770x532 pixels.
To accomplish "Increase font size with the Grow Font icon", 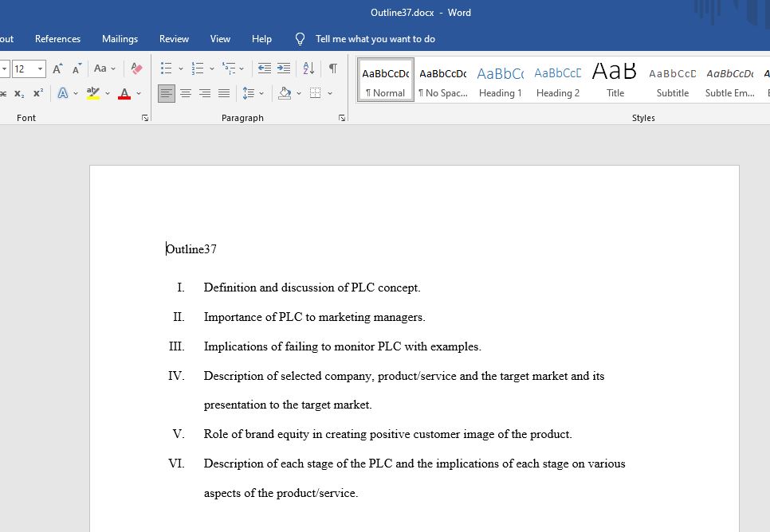I will (x=57, y=68).
